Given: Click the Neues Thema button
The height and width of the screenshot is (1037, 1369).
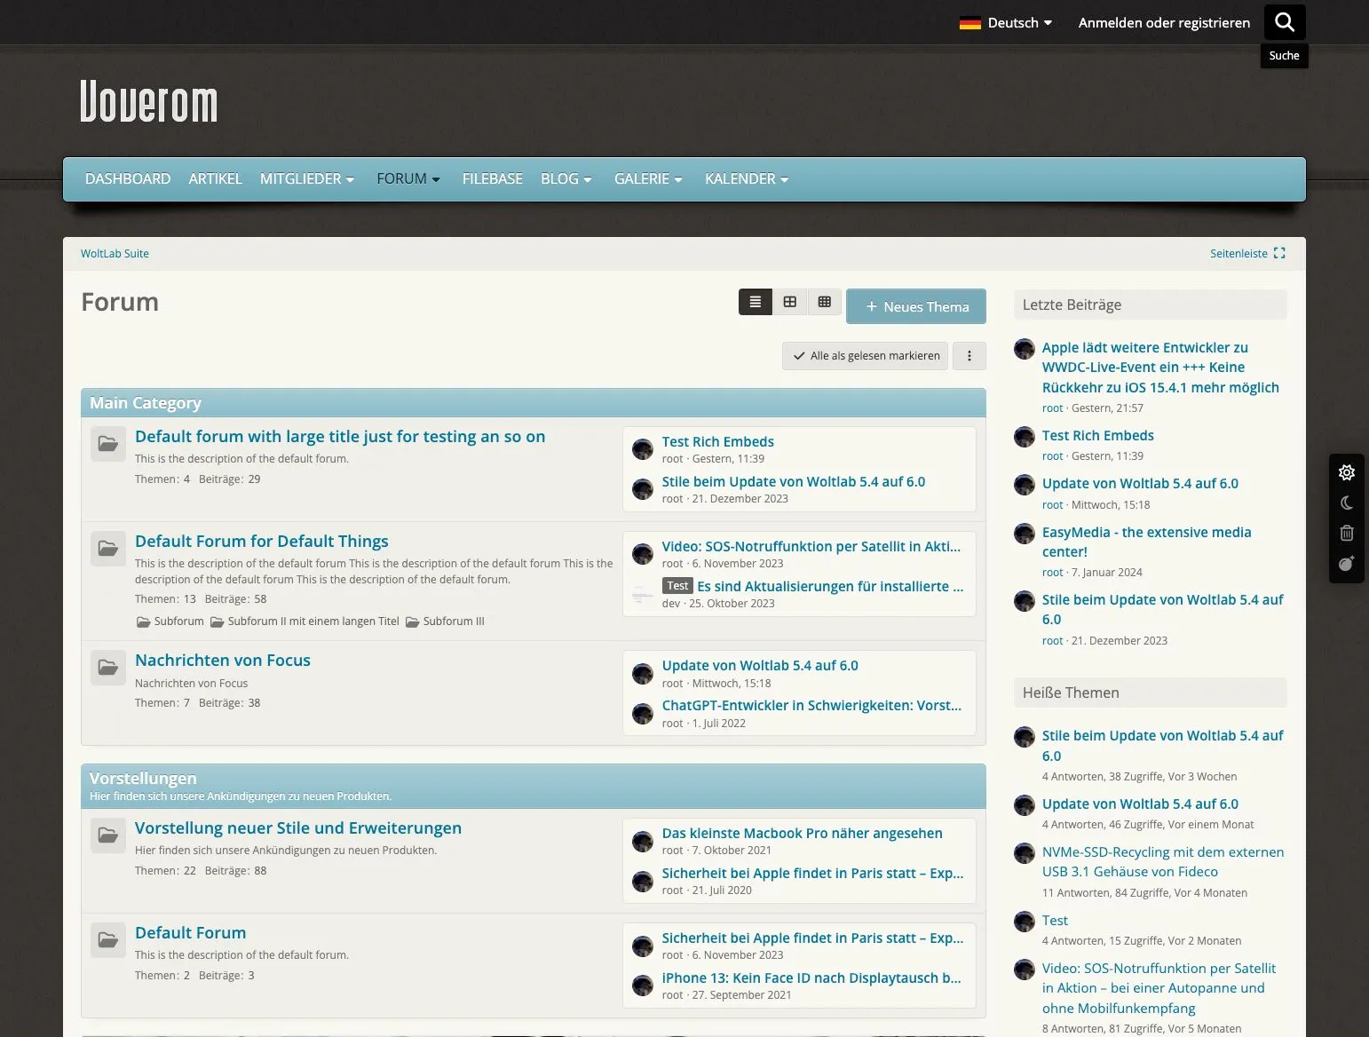Looking at the screenshot, I should 915,306.
